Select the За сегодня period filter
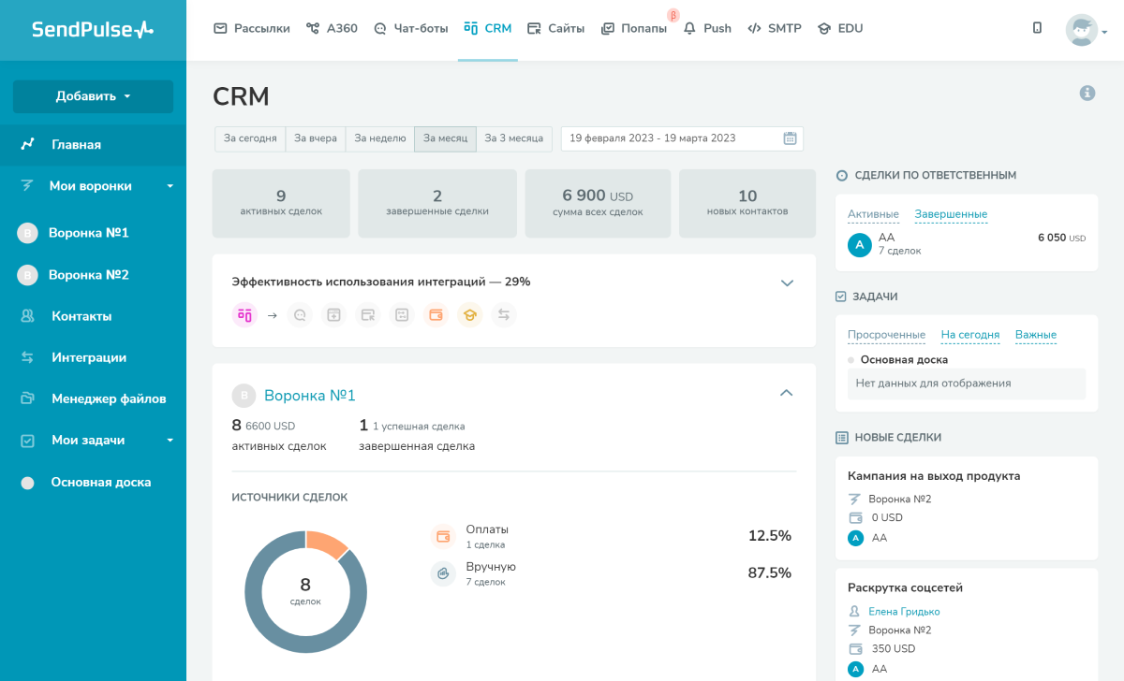 [250, 138]
